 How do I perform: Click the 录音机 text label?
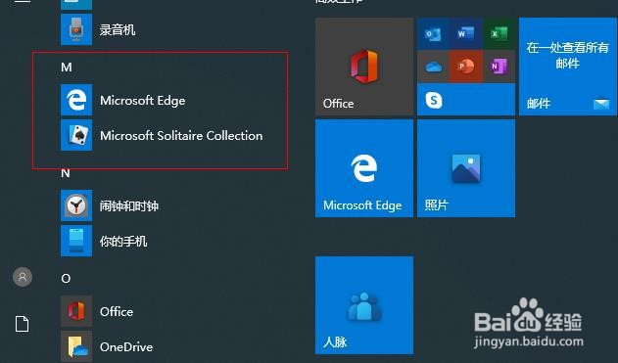[118, 30]
